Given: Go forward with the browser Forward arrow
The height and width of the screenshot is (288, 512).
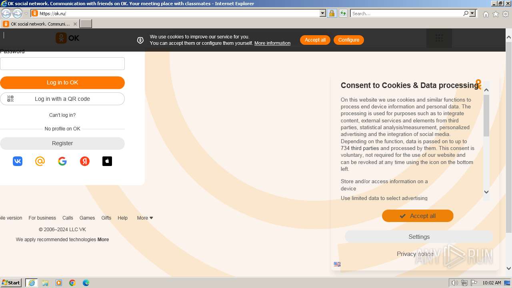Looking at the screenshot, I should (x=17, y=13).
